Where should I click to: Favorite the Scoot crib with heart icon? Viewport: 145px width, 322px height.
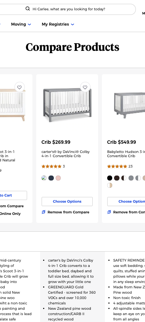(x=19, y=87)
